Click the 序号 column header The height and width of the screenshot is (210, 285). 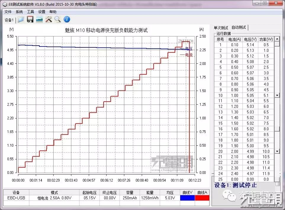click(x=220, y=39)
